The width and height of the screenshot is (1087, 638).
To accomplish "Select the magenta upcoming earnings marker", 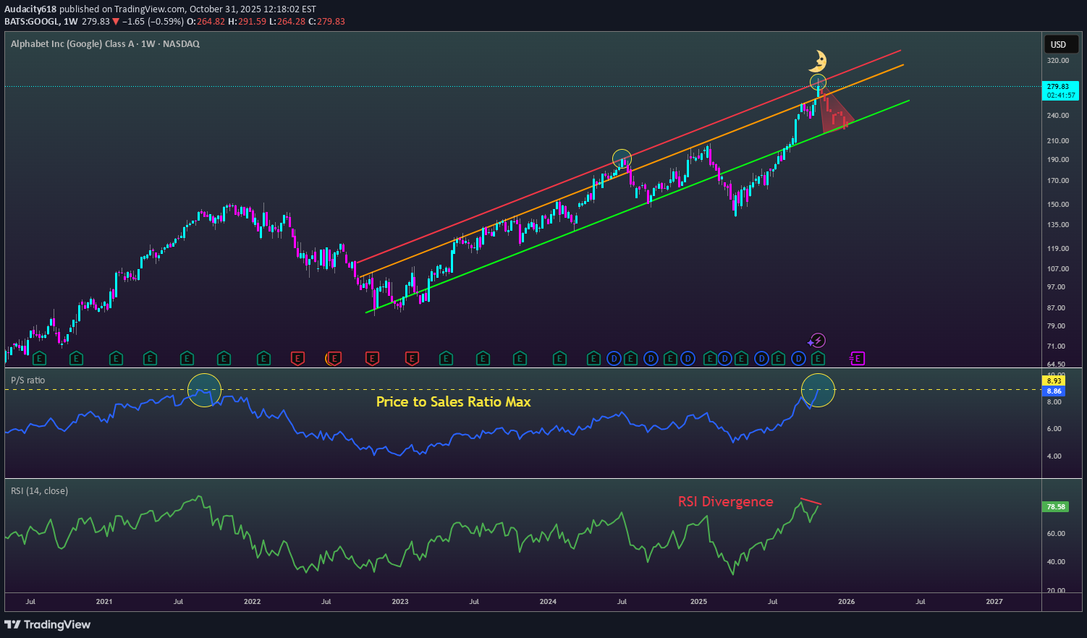I will pos(858,358).
